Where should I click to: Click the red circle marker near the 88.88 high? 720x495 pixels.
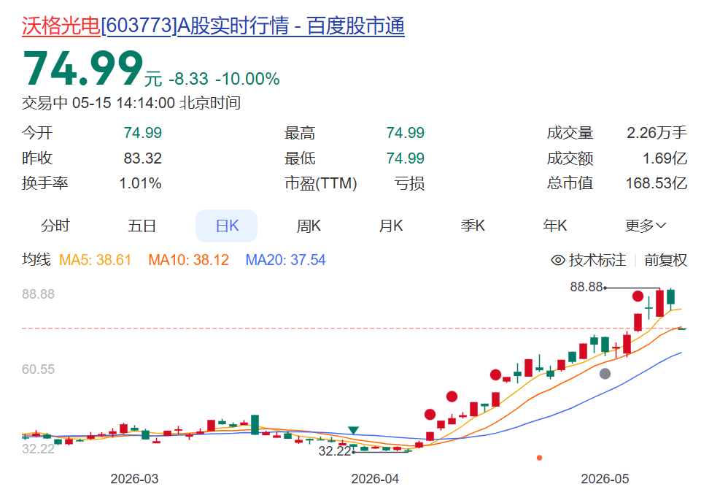tap(638, 296)
